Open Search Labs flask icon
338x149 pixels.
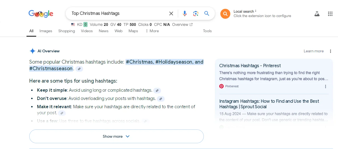tap(317, 14)
